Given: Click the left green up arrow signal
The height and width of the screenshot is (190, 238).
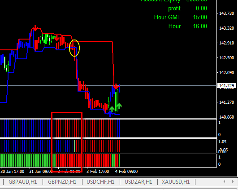Looking at the screenshot, I should point(112,109).
